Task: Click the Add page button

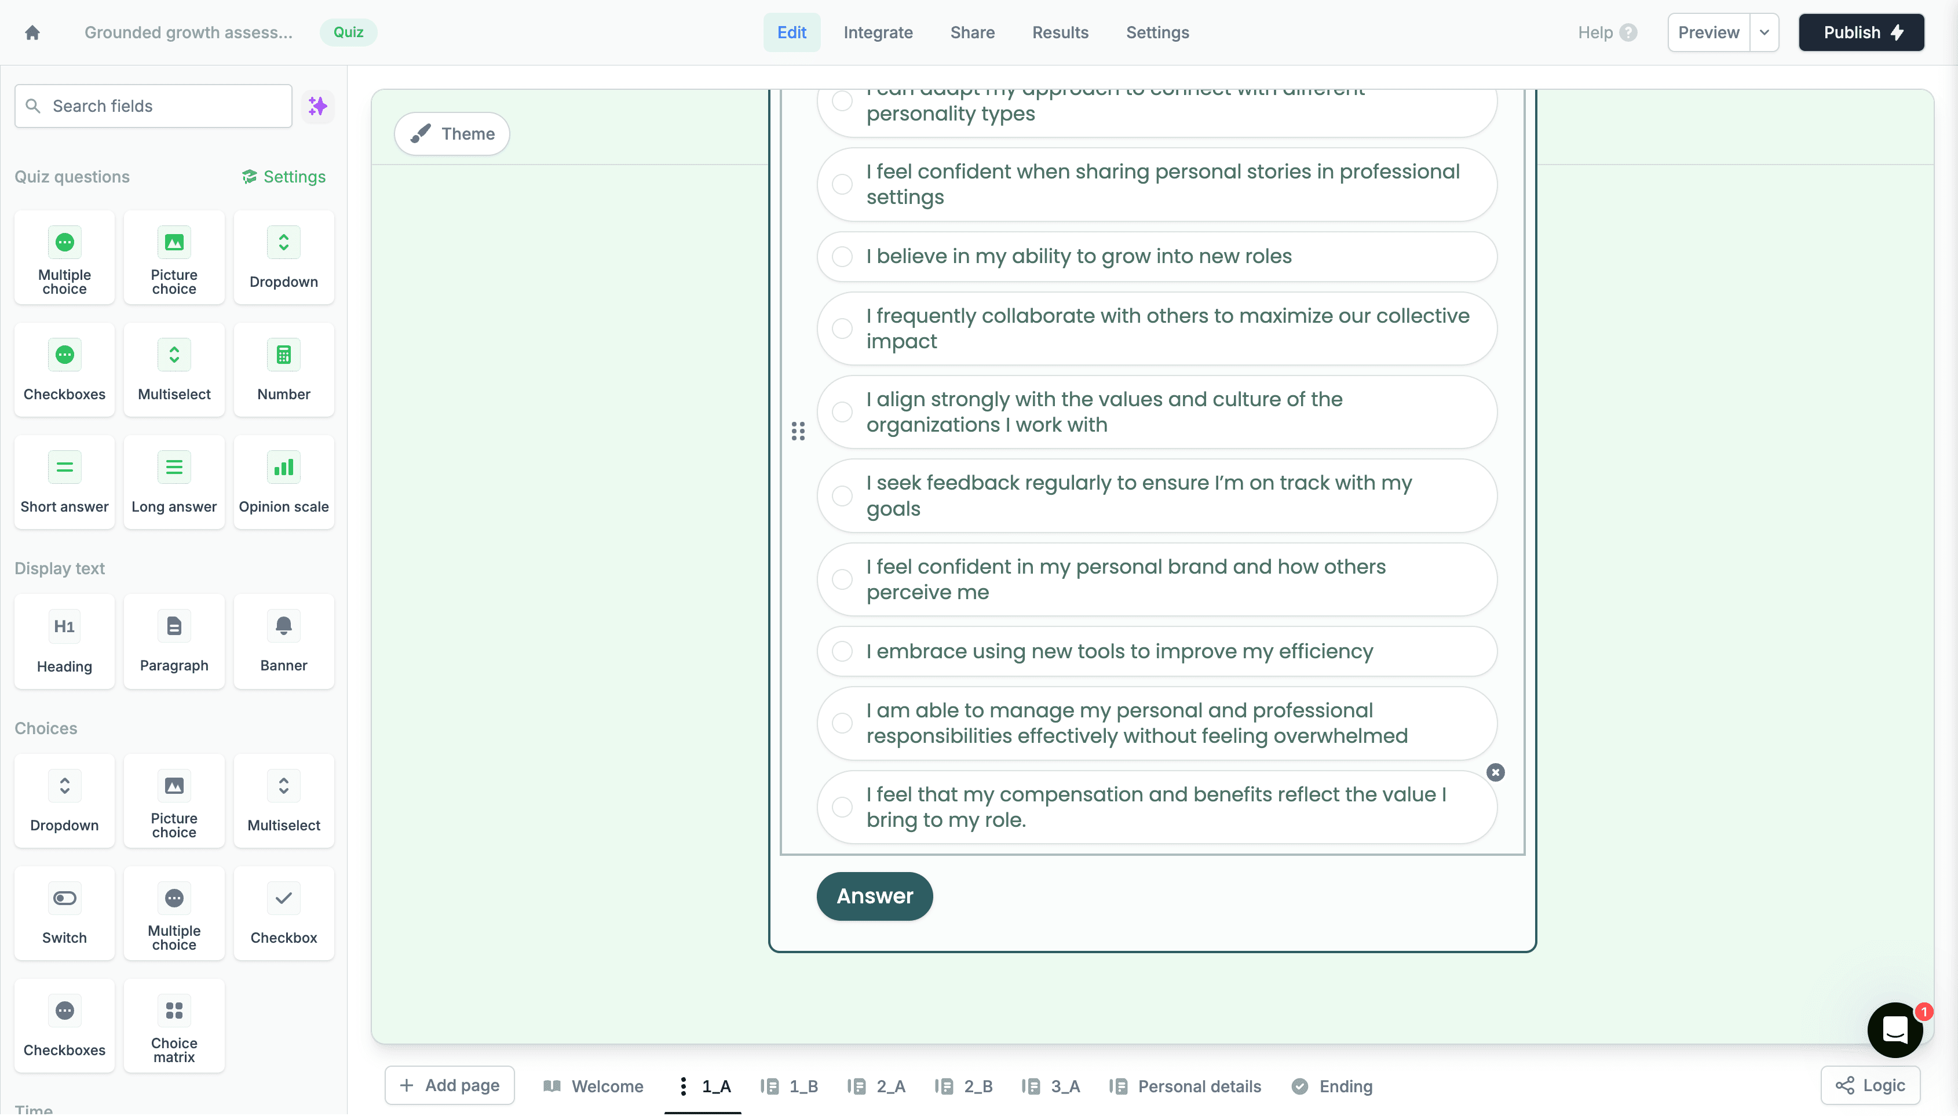Action: coord(450,1085)
